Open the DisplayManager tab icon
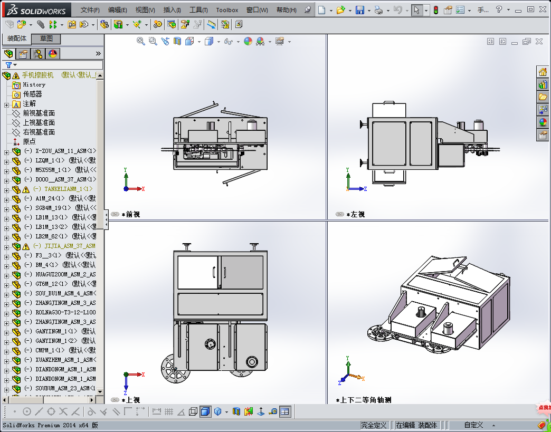 53,53
